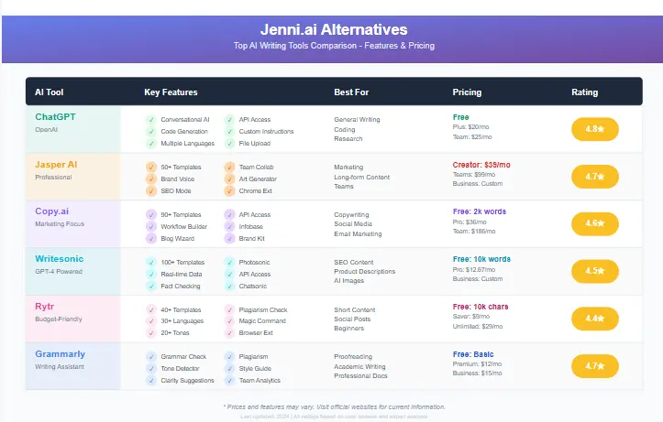Click the teal checkmark beside 100+ Templates
This screenshot has height=422, width=663.
pos(151,262)
